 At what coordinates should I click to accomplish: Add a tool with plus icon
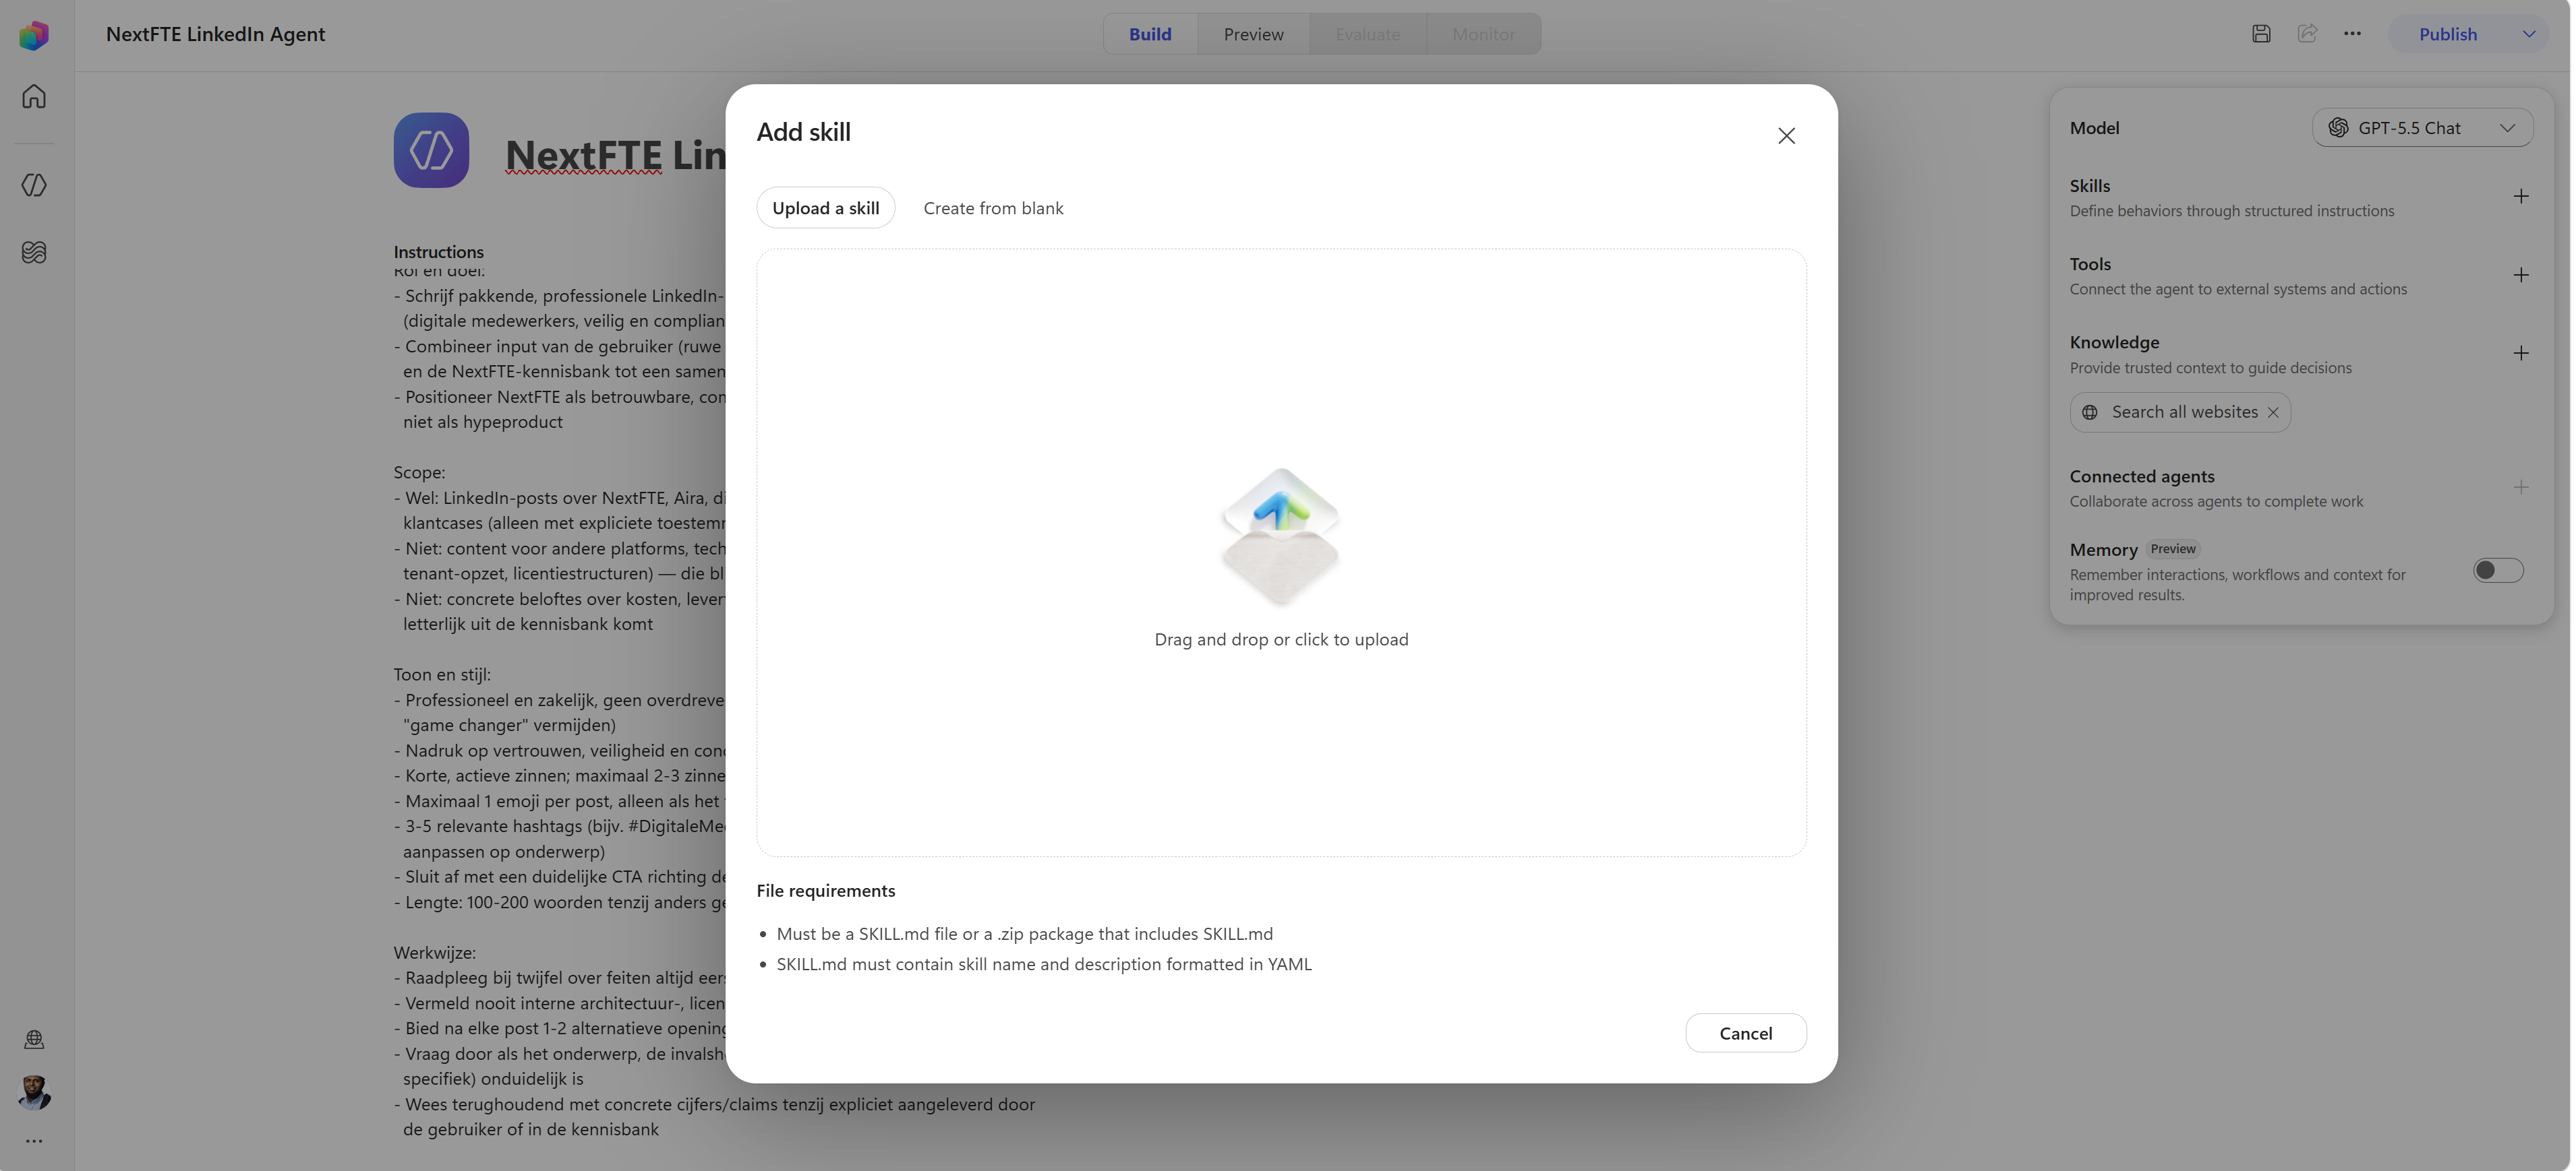pos(2520,276)
